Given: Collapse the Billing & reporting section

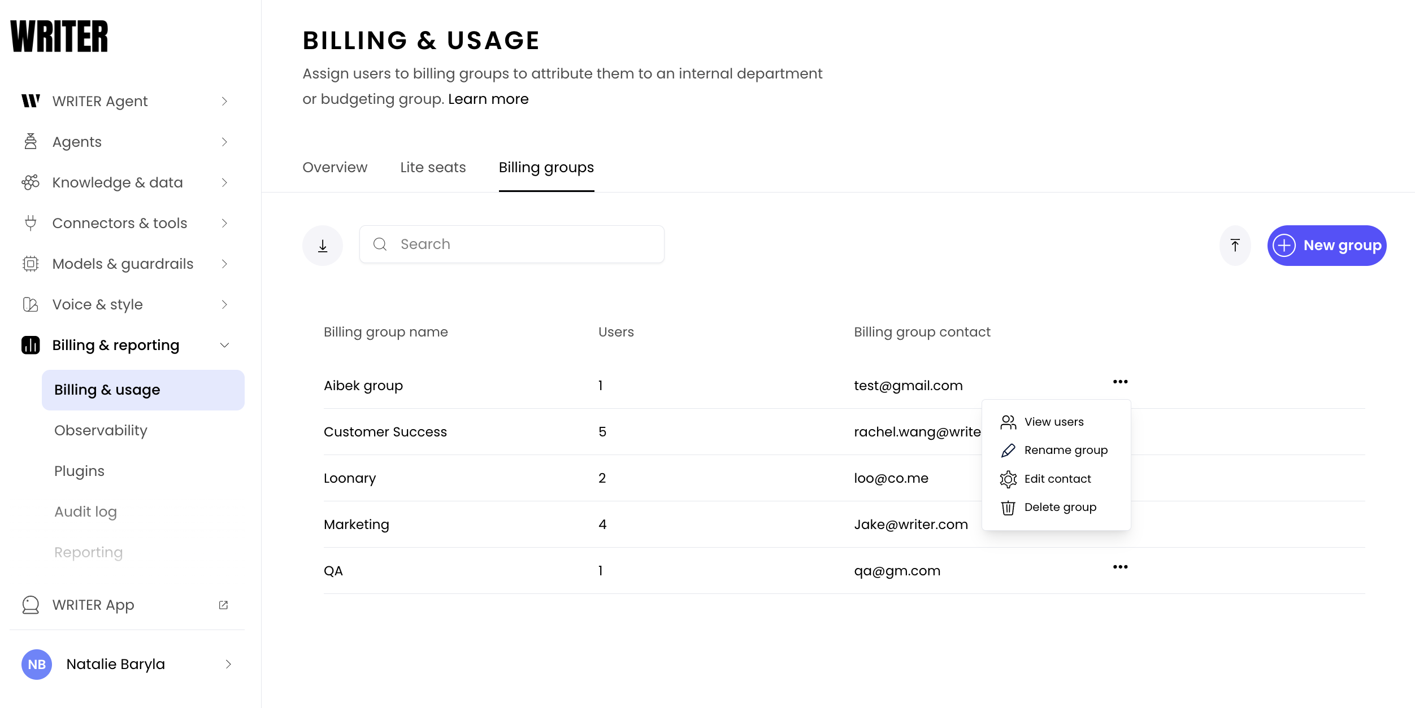Looking at the screenshot, I should (x=224, y=345).
